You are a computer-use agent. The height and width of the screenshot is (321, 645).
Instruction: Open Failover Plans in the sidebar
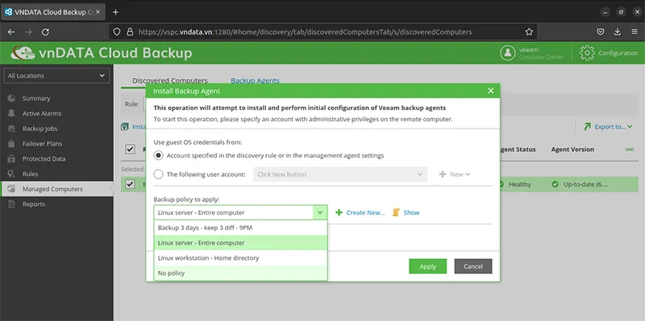pyautogui.click(x=43, y=144)
